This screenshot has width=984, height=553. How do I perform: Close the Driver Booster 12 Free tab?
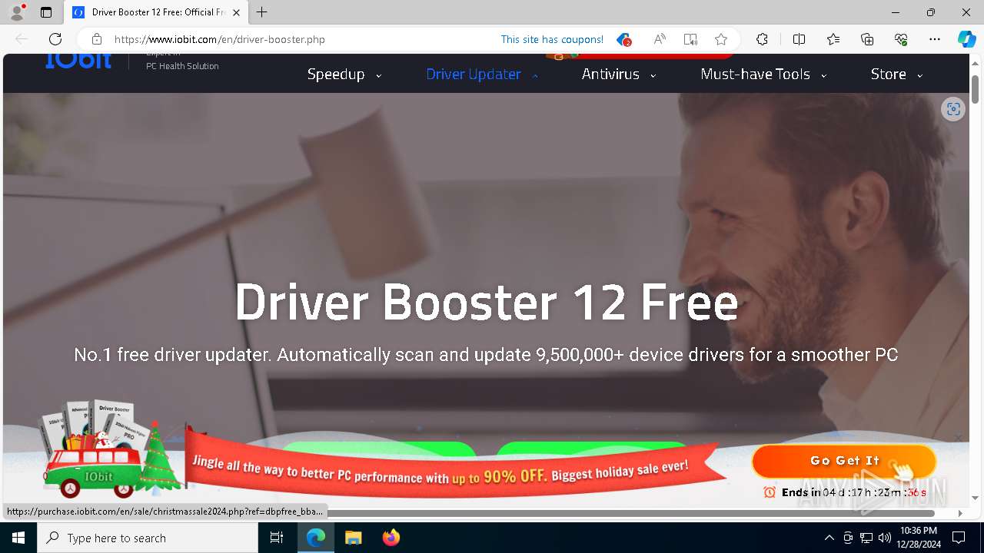tap(236, 12)
